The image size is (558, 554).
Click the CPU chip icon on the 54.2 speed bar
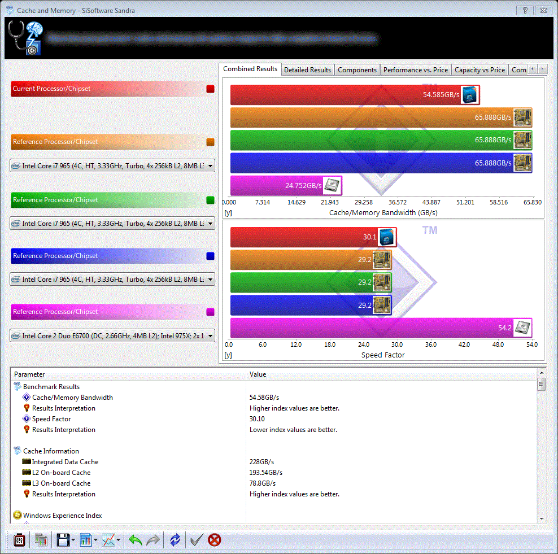pyautogui.click(x=522, y=328)
